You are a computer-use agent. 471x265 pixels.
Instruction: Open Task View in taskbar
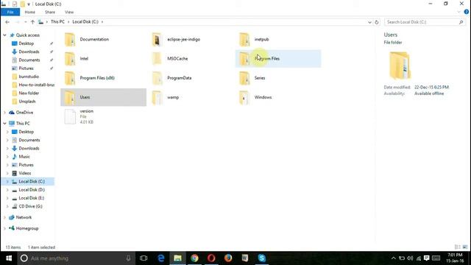[x=144, y=258]
